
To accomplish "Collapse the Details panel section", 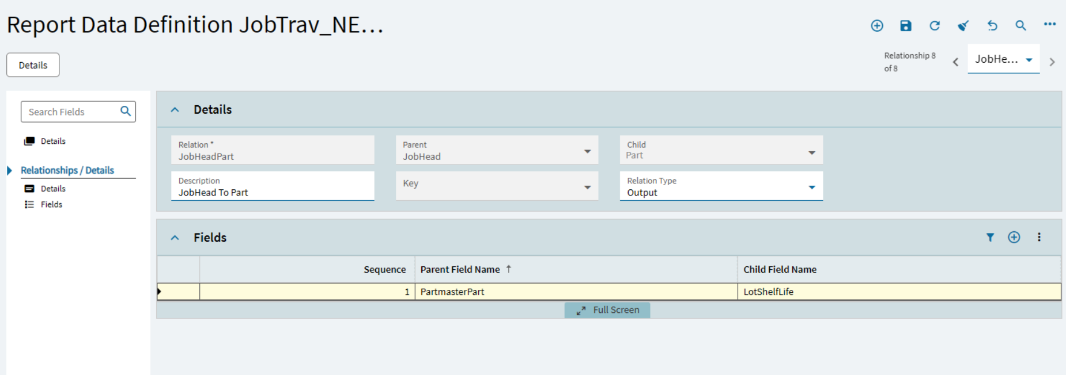I will [x=175, y=109].
